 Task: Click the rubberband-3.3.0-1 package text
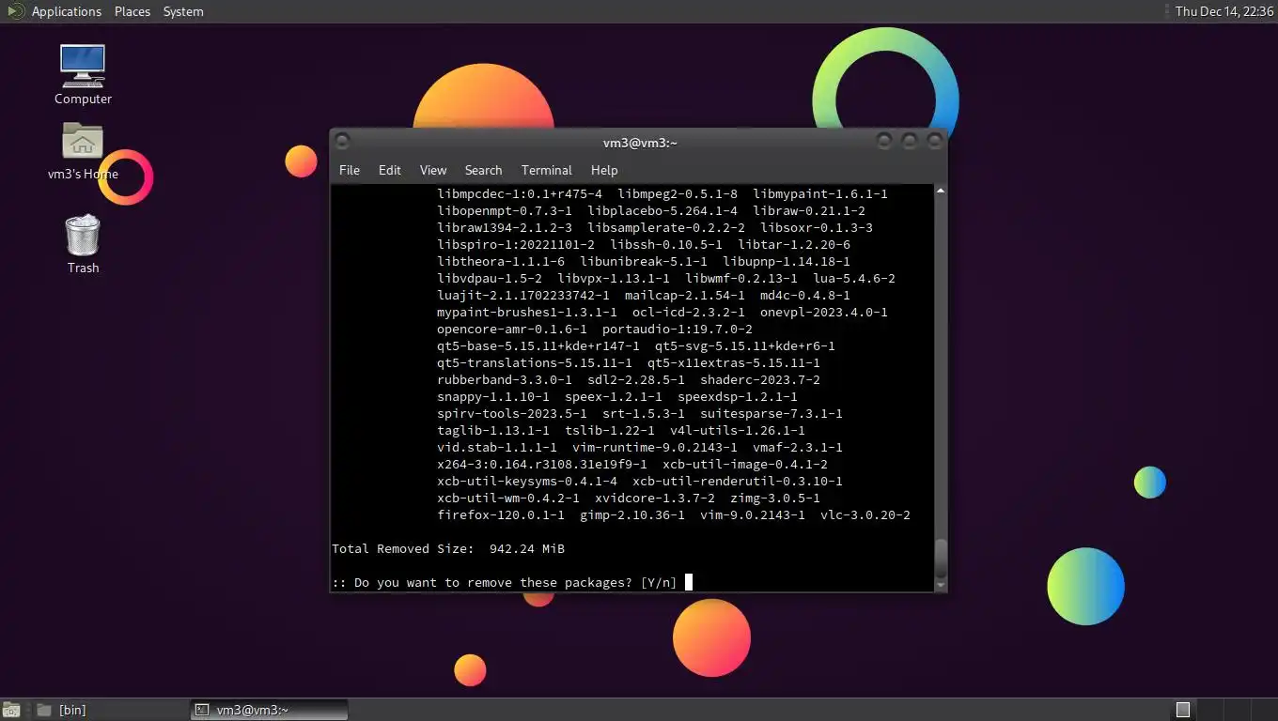[x=505, y=380]
